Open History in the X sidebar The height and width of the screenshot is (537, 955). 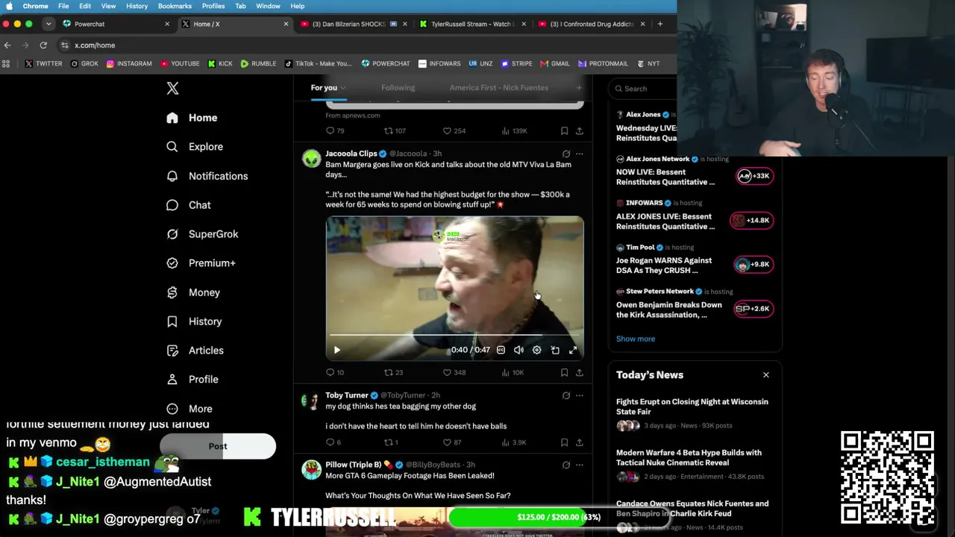click(194, 321)
